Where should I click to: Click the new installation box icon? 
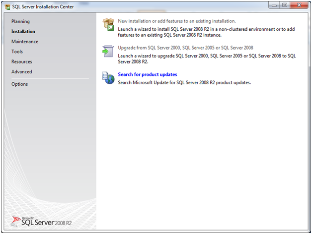pyautogui.click(x=108, y=24)
